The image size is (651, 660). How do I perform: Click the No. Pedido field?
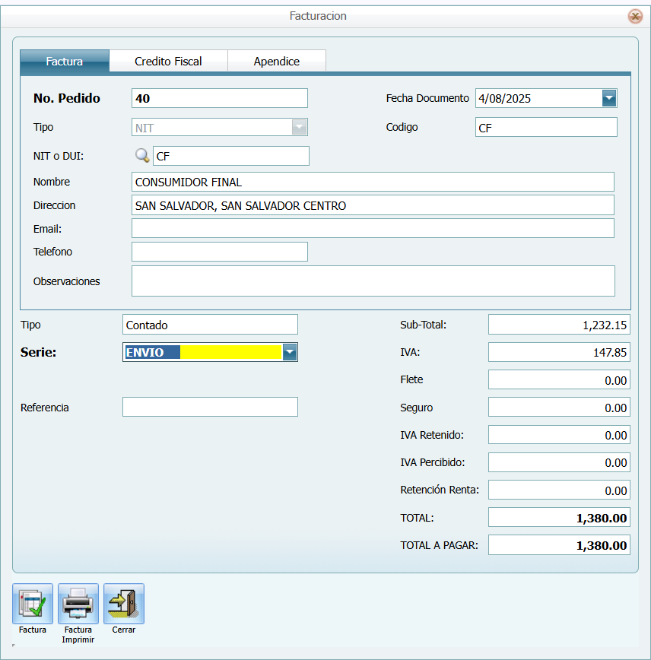click(219, 99)
